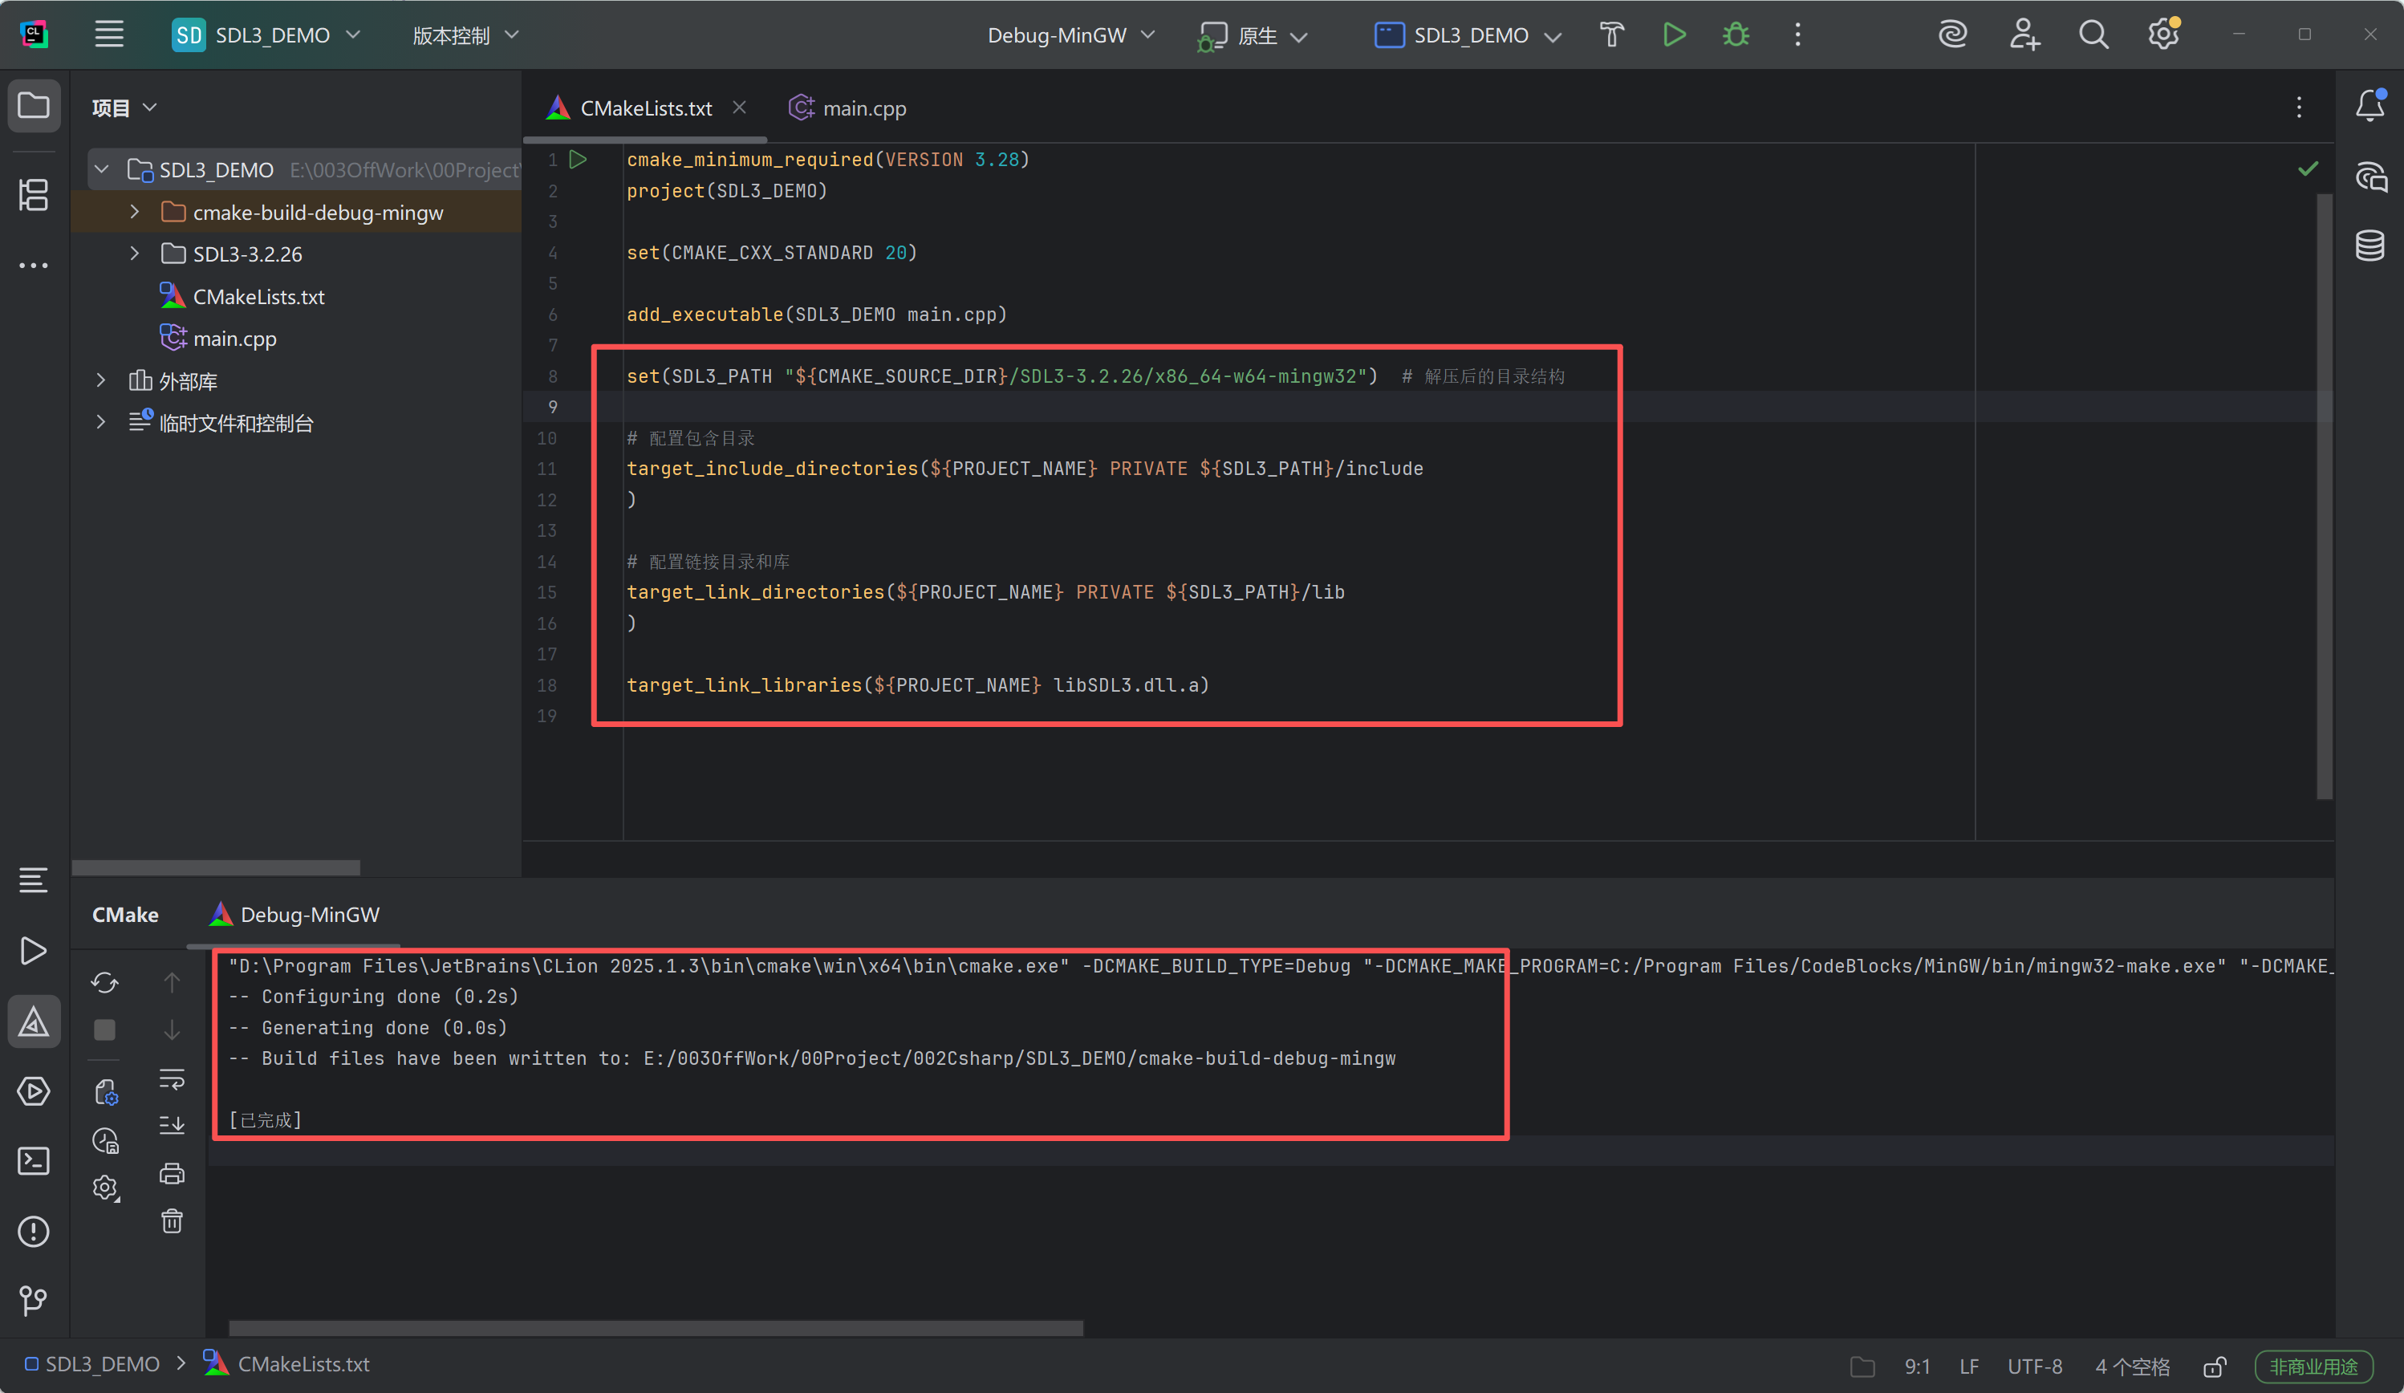The image size is (2404, 1393).
Task: Open the Database tool window
Action: click(2369, 246)
